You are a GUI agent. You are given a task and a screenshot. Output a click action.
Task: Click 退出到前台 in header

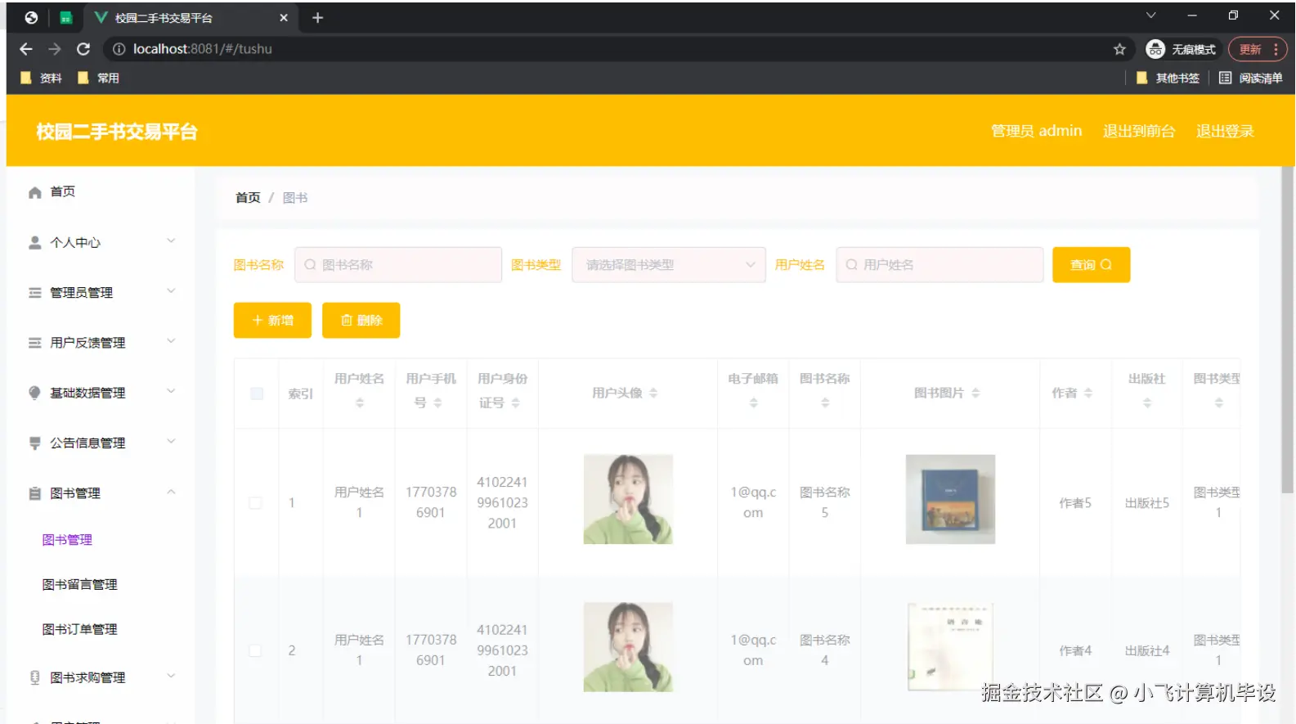[x=1138, y=131]
